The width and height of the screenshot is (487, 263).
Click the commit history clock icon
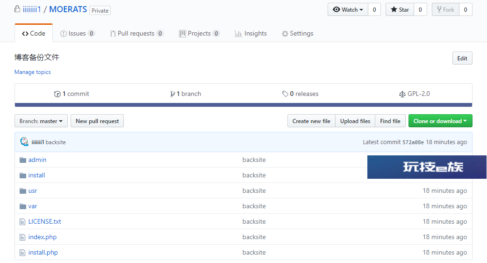pyautogui.click(x=57, y=94)
